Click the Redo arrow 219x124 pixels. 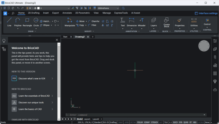22,8
